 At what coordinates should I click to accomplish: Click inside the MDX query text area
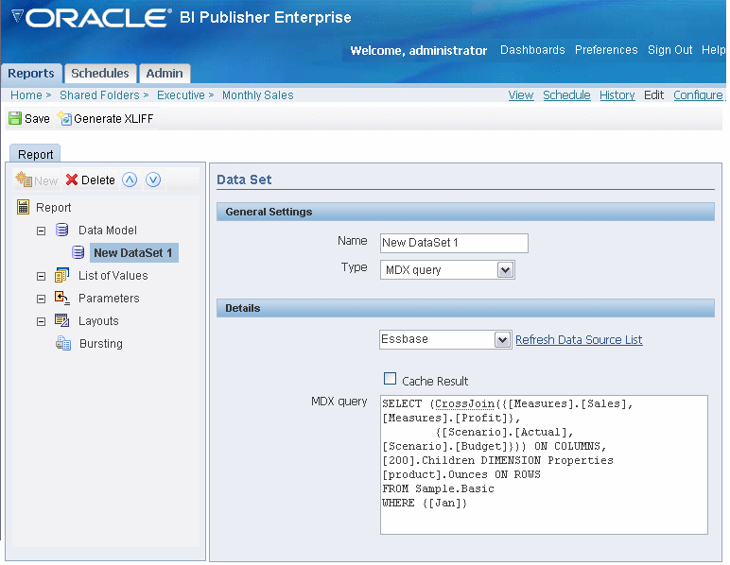pyautogui.click(x=544, y=465)
